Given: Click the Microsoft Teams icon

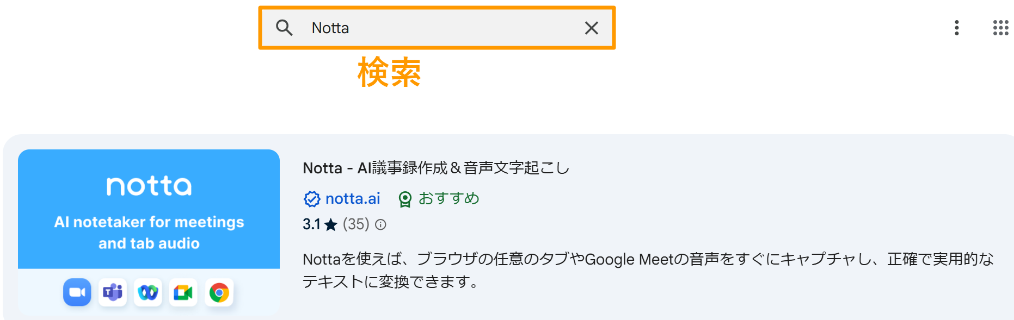Looking at the screenshot, I should (113, 292).
